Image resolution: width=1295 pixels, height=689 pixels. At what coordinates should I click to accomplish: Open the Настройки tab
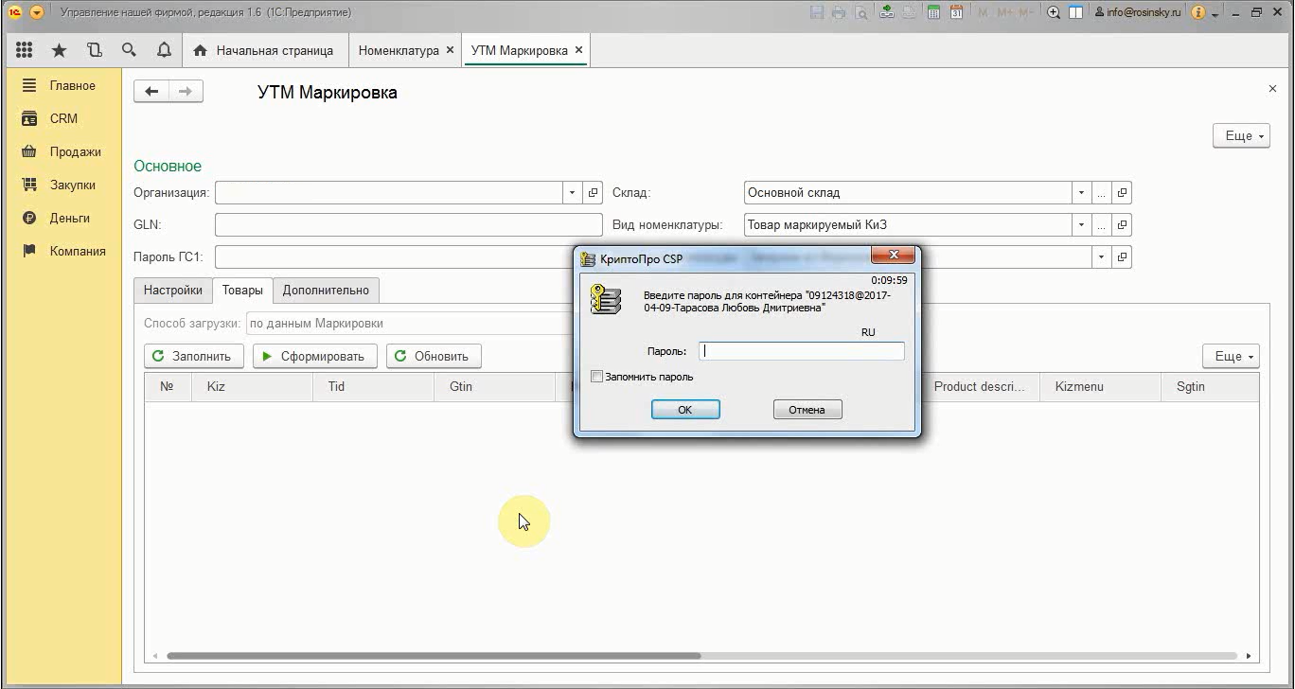click(173, 290)
